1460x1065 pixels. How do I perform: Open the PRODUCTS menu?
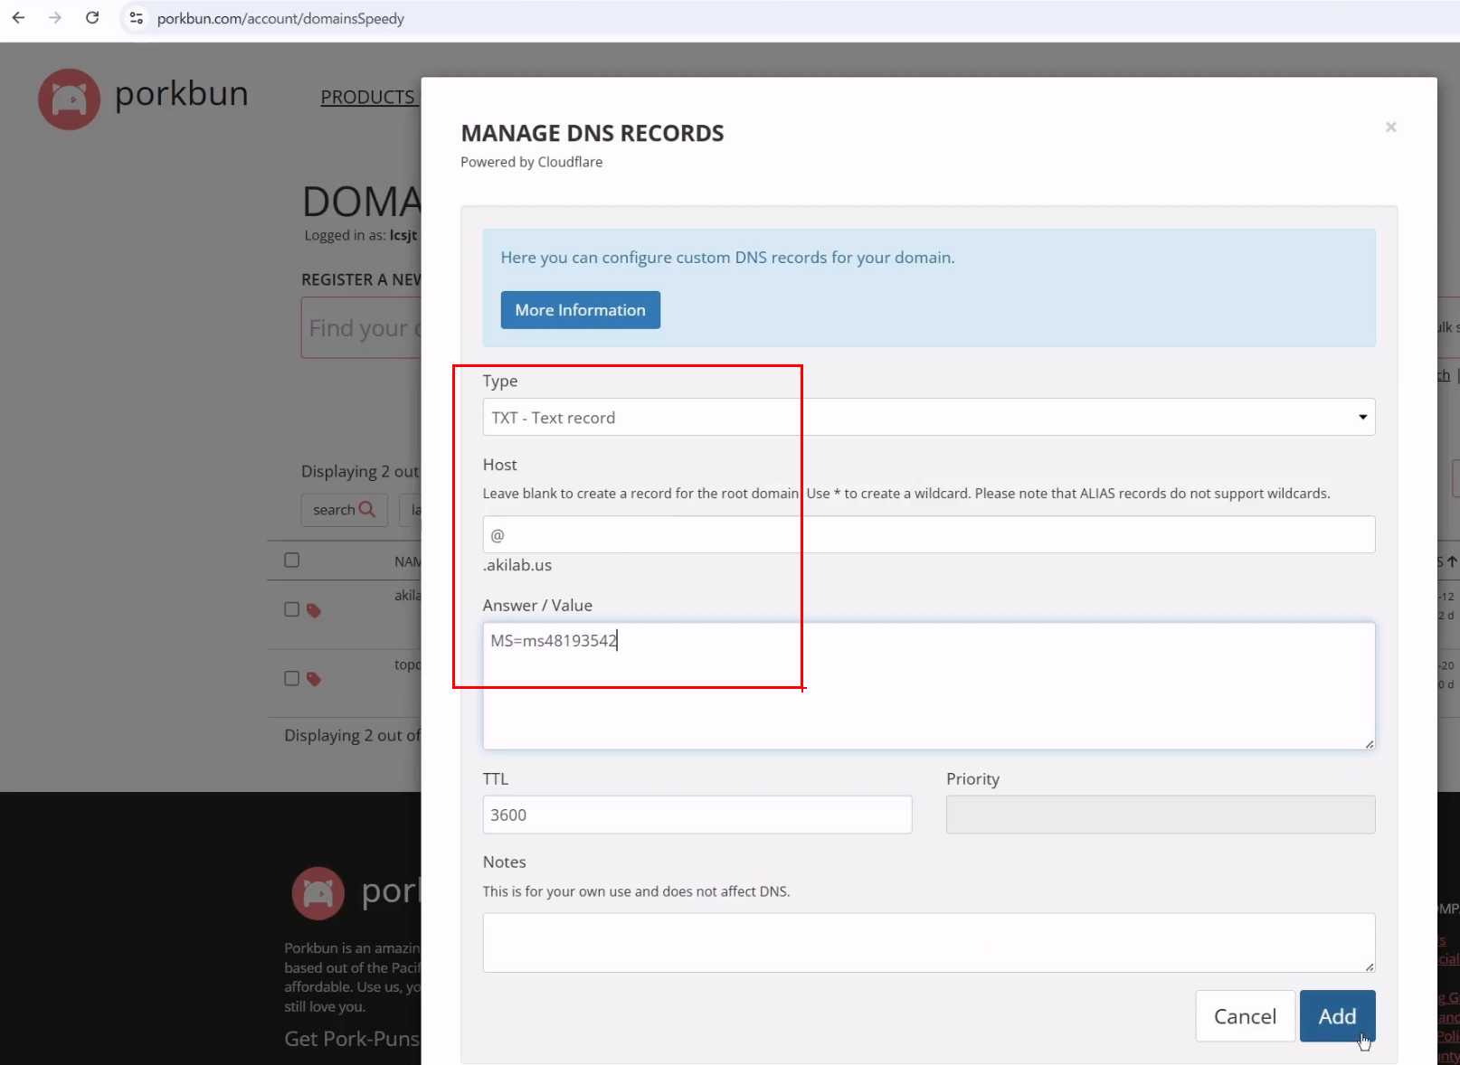[x=367, y=97]
